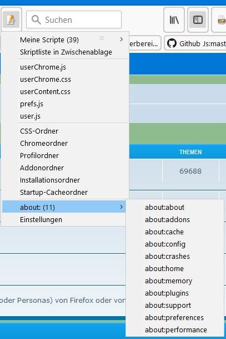Expand Meine Scripte submenu arrow
Image resolution: width=226 pixels, height=339 pixels.
[x=122, y=40]
